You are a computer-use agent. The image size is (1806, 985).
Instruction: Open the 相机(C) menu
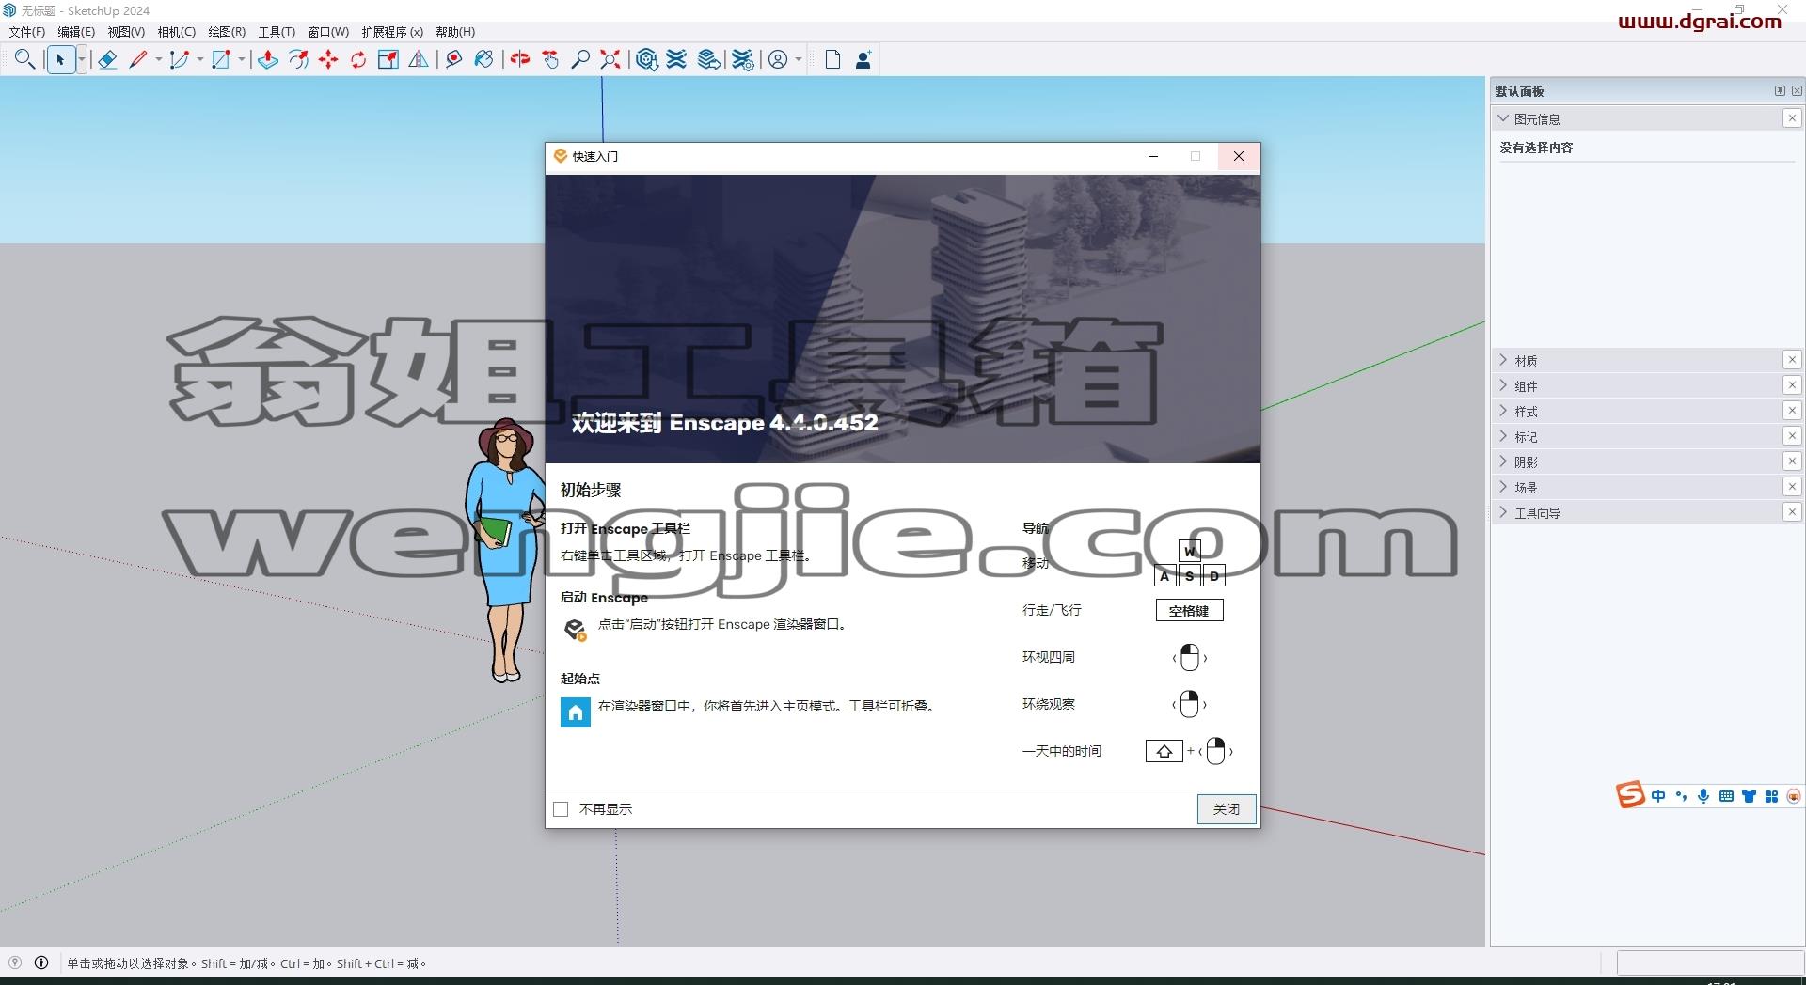pos(177,32)
